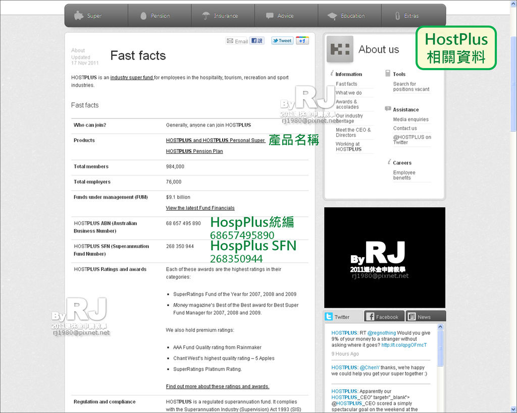Select the total employers value 76,000
This screenshot has width=517, height=413.
(x=174, y=182)
